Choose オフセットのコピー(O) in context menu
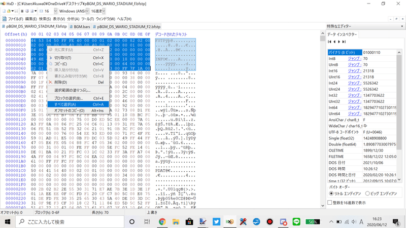 (78, 110)
